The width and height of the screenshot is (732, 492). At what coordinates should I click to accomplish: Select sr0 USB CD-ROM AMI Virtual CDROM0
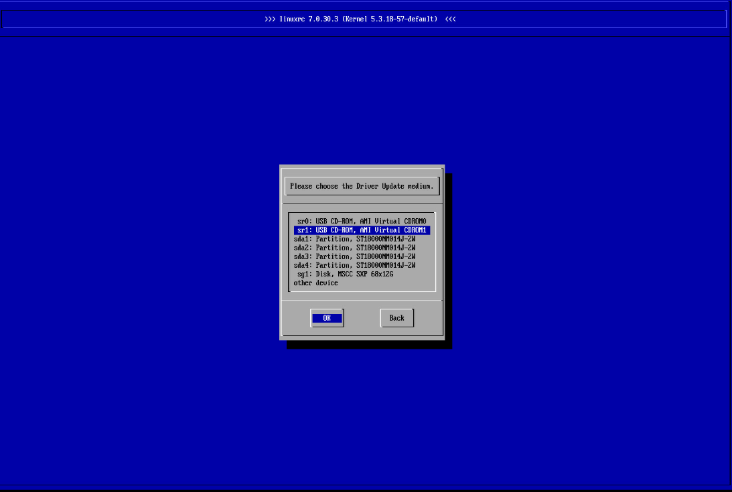tap(362, 222)
